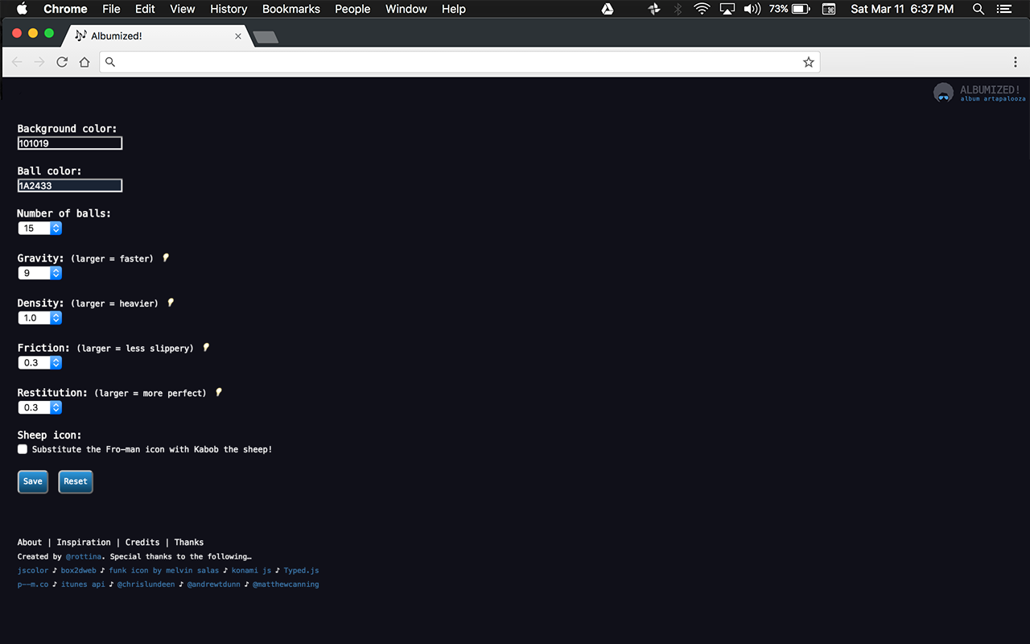The image size is (1030, 644).
Task: Click the date and time in menu bar
Action: [902, 9]
